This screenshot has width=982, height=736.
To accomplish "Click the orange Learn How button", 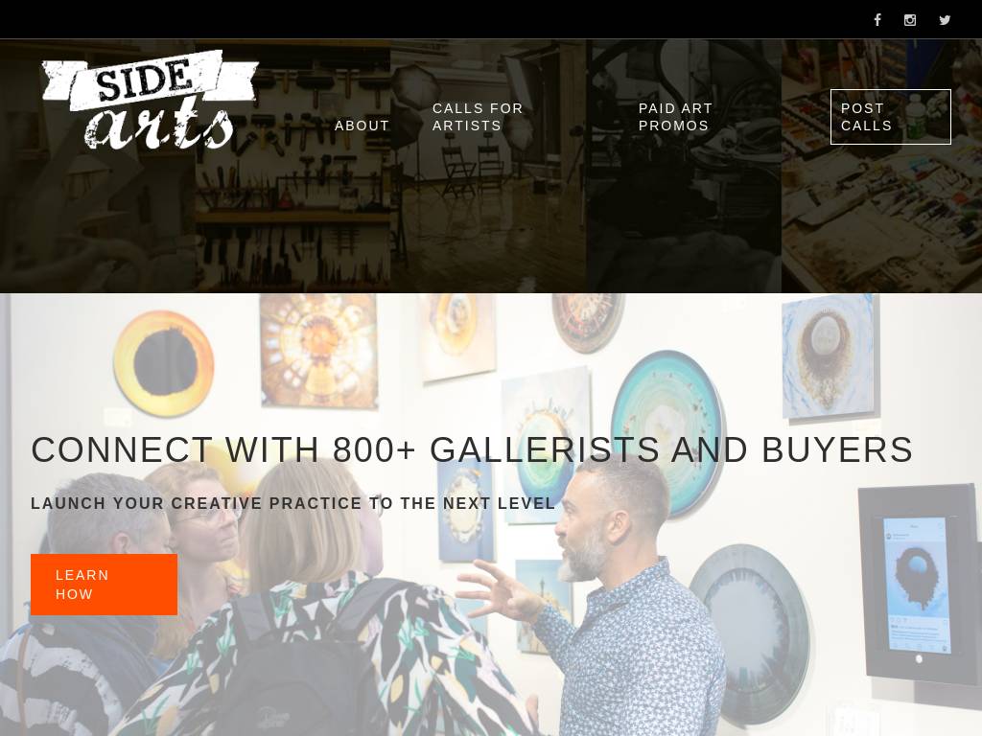I will point(104,585).
